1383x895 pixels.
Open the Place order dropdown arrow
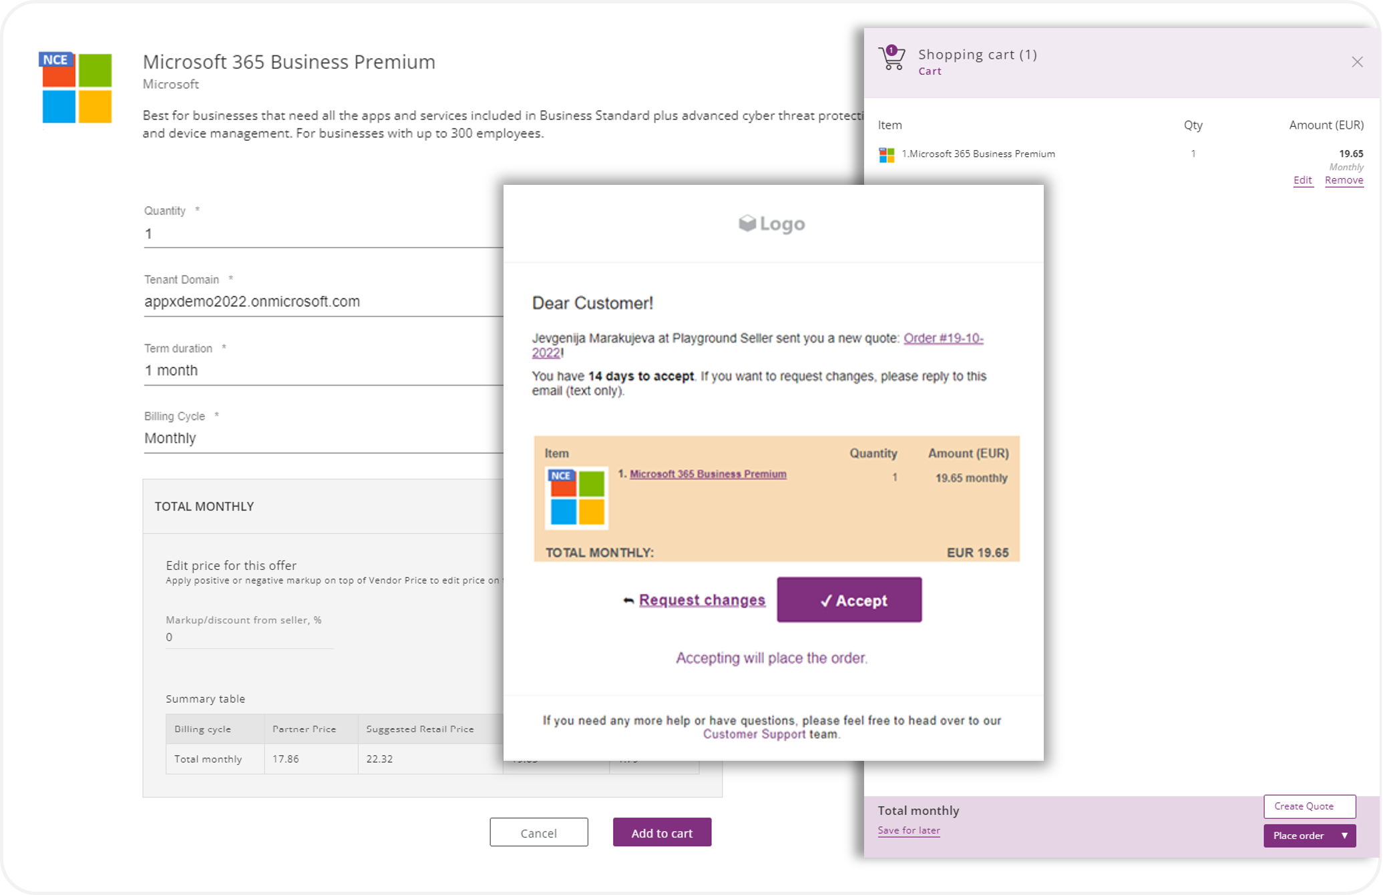pos(1344,836)
